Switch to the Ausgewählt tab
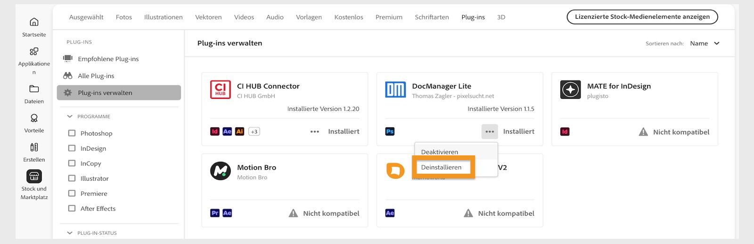 click(x=86, y=17)
